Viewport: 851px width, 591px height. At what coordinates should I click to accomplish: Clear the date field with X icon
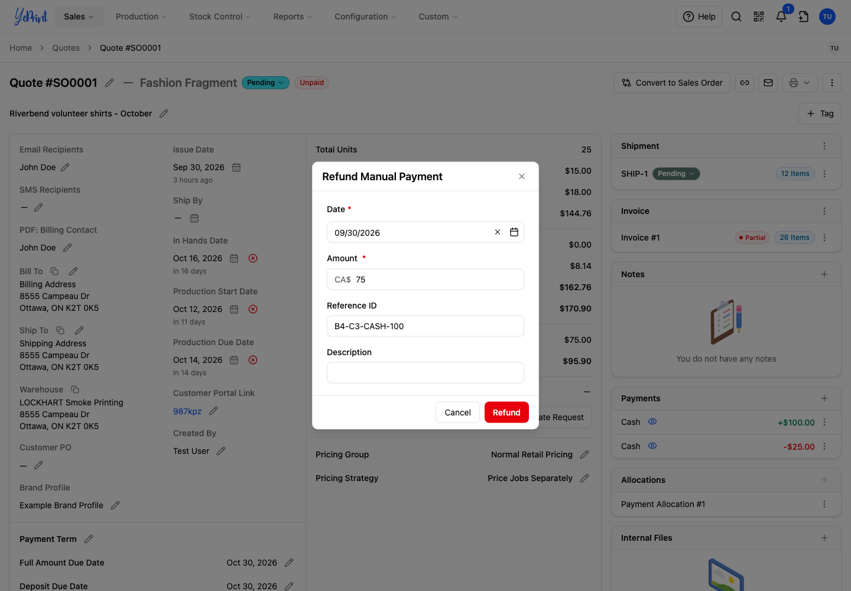[498, 232]
